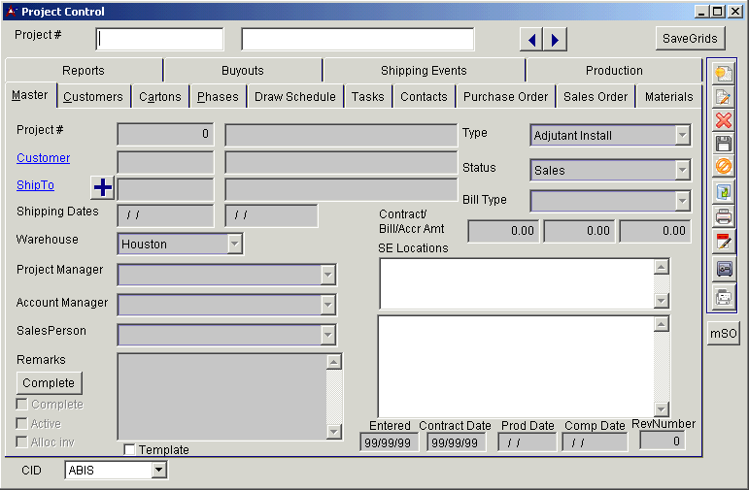Go to next project with right arrow
The width and height of the screenshot is (749, 490).
pyautogui.click(x=554, y=39)
